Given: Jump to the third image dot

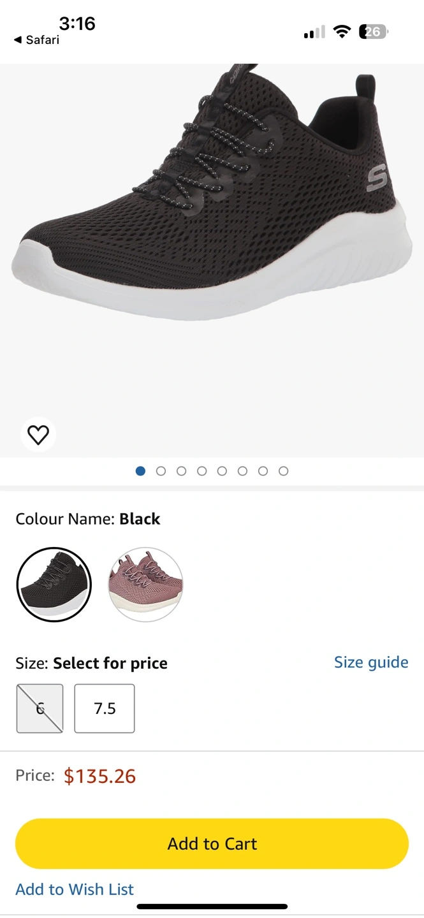Looking at the screenshot, I should 181,471.
